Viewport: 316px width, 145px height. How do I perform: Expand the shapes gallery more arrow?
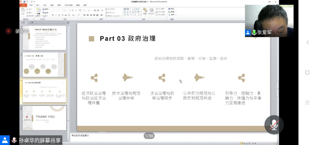tap(141, 14)
